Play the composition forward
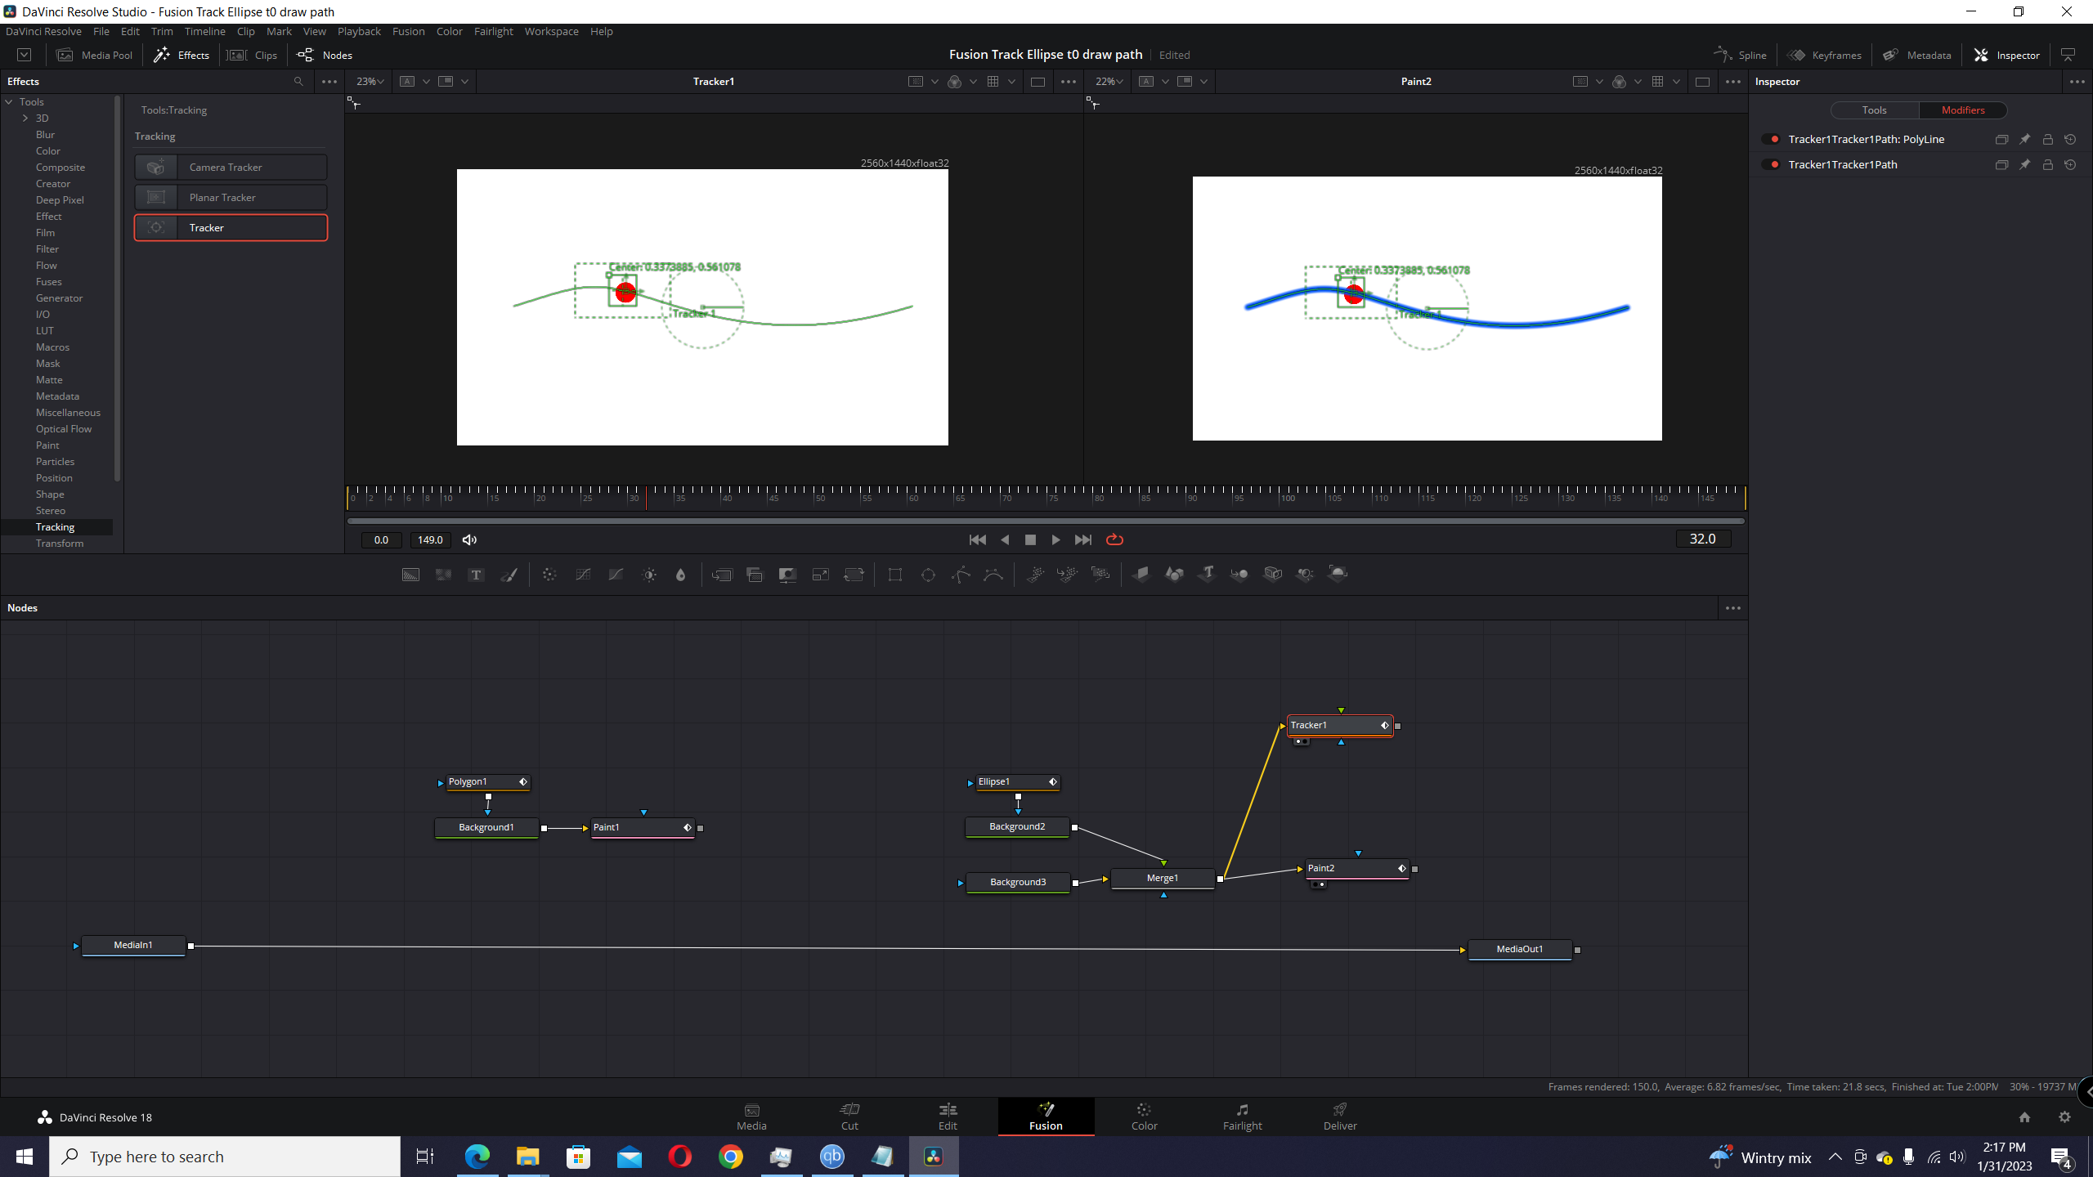Viewport: 2093px width, 1177px height. (1055, 540)
